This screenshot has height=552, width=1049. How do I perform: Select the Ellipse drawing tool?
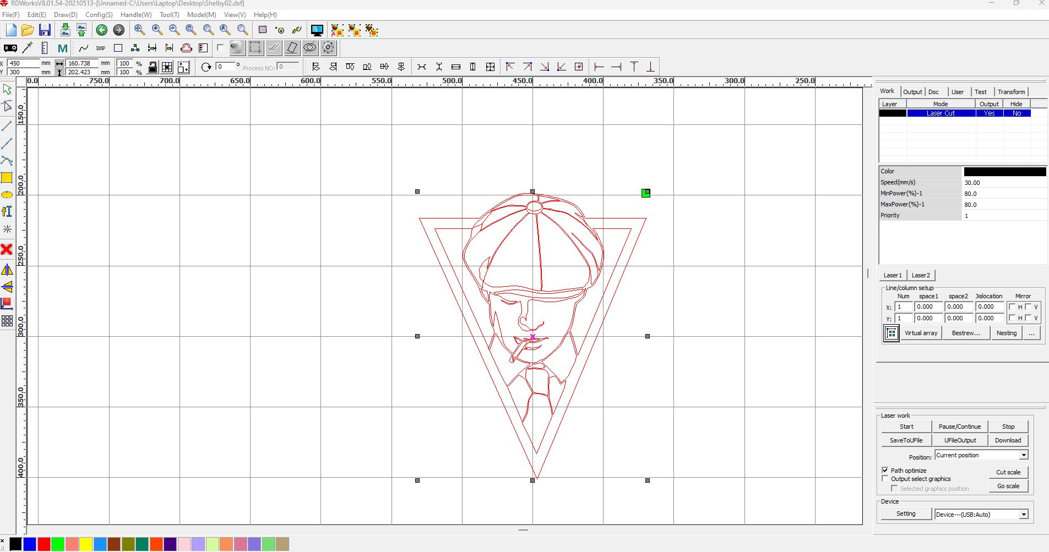click(x=7, y=195)
